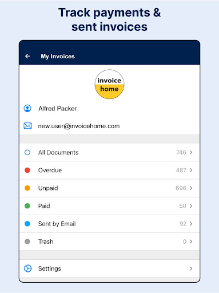Screen dimensions: 219x293
Task: Open the Trash folder
Action: pyautogui.click(x=109, y=241)
